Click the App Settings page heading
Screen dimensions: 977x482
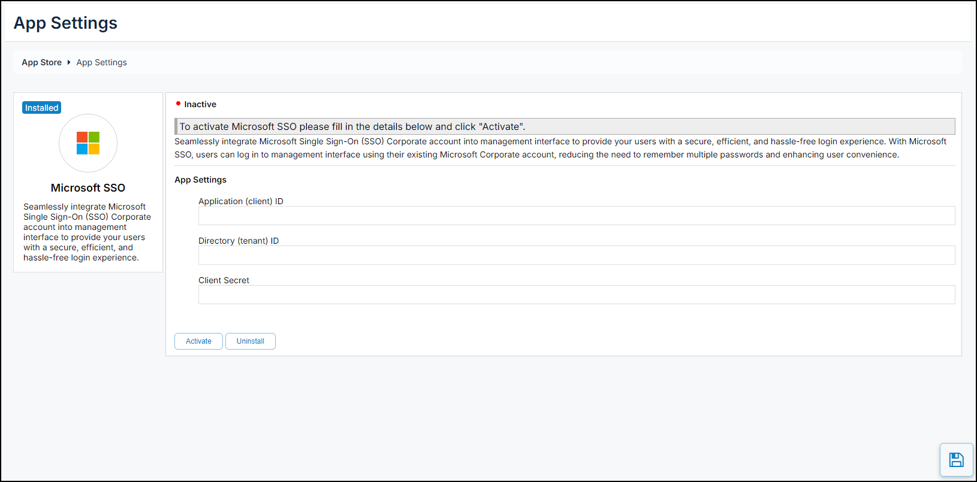65,23
